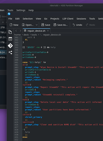
Task: Click 'chroot_primary' on line 423
Action: [x=34, y=117]
